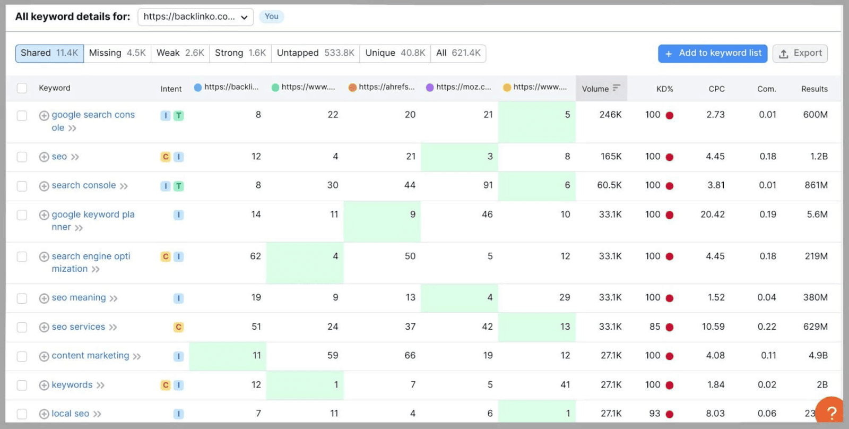Image resolution: width=849 pixels, height=429 pixels.
Task: Click the red KD% dot for 'seo' row
Action: (670, 157)
